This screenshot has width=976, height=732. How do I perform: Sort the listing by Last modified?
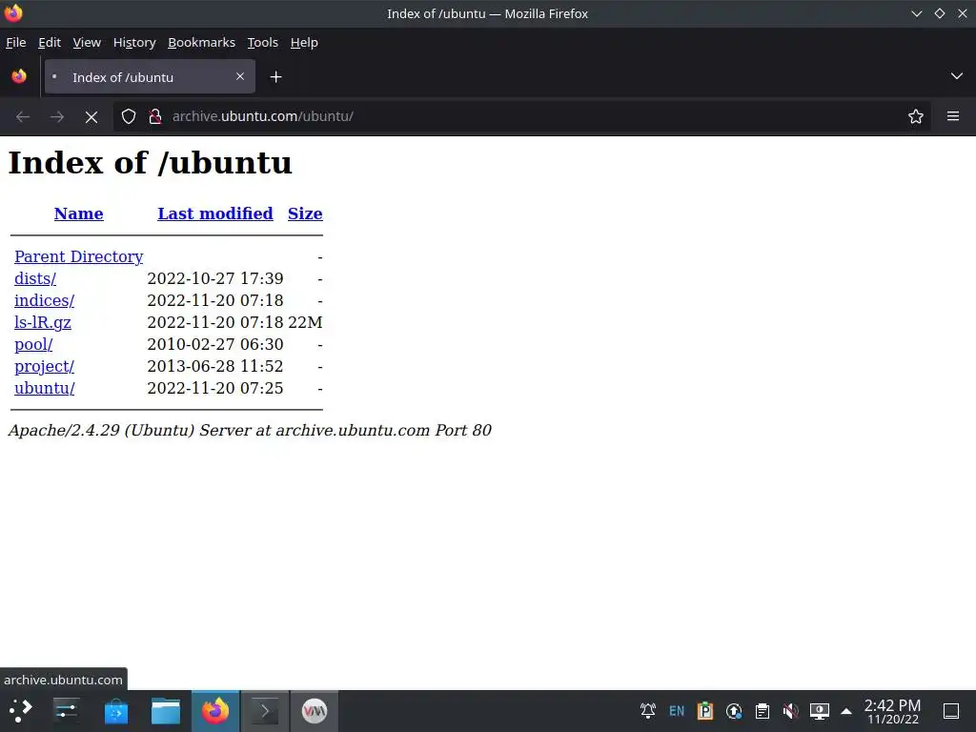pos(215,213)
